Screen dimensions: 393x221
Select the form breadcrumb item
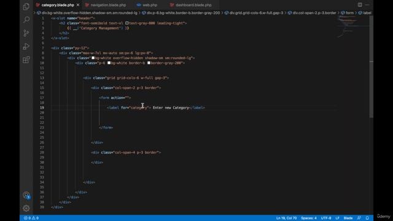347,13
